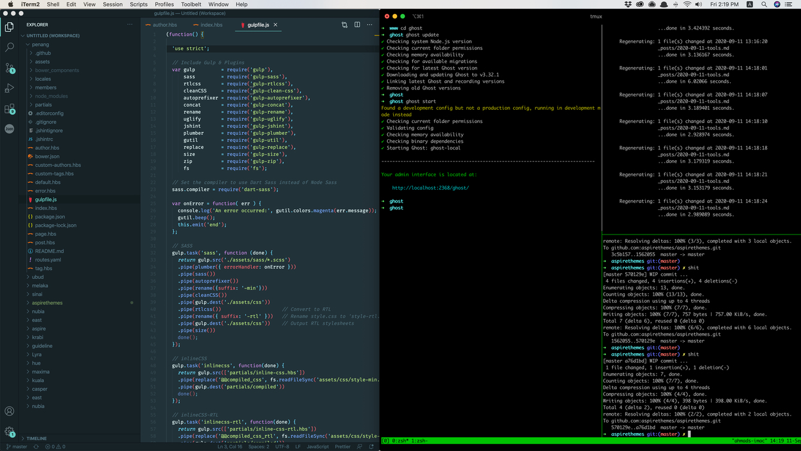The image size is (801, 451).
Task: Switch to the author.hbs tab
Action: [161, 25]
